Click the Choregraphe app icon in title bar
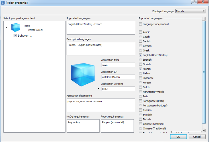This screenshot has width=209, height=142. [3, 3]
